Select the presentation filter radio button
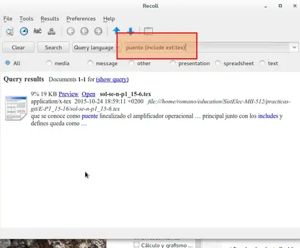Image resolution: width=300 pixels, height=248 pixels. tap(173, 63)
